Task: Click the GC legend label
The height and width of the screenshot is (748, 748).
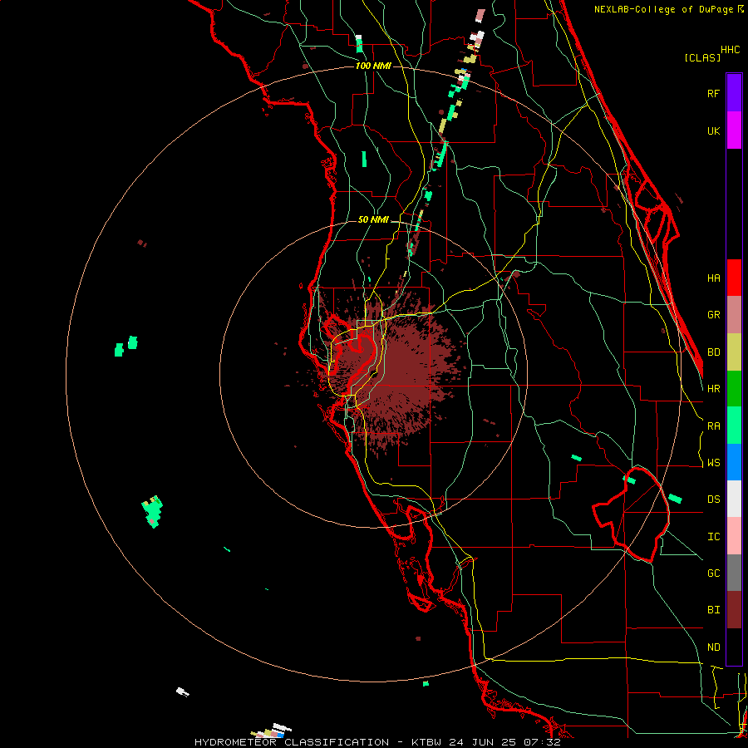Action: (714, 573)
